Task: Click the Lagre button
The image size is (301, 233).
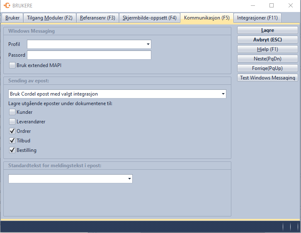Action: tap(267, 30)
